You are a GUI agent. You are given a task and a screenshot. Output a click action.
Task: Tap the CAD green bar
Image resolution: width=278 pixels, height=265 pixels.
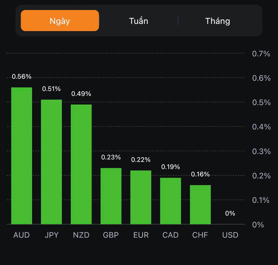(170, 201)
